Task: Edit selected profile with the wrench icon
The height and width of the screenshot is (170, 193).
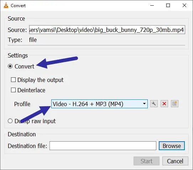Action: (x=154, y=104)
